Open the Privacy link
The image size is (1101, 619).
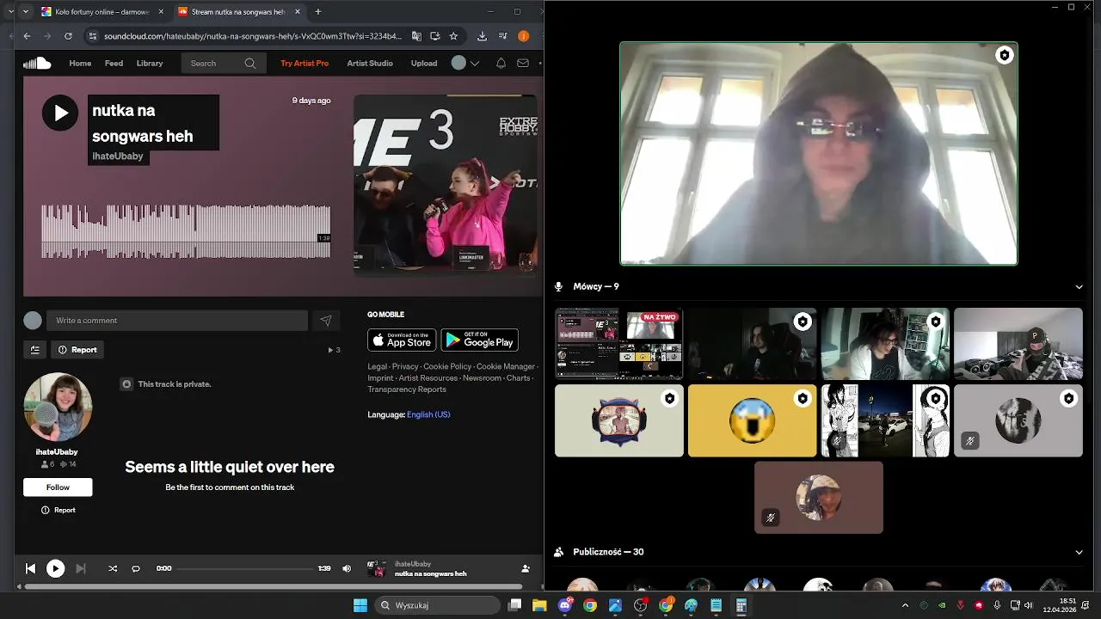(405, 366)
